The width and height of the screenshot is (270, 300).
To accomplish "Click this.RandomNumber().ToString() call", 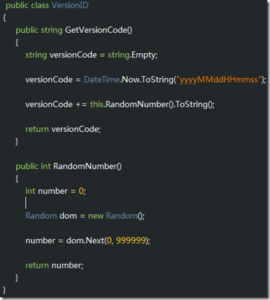I will [x=152, y=104].
